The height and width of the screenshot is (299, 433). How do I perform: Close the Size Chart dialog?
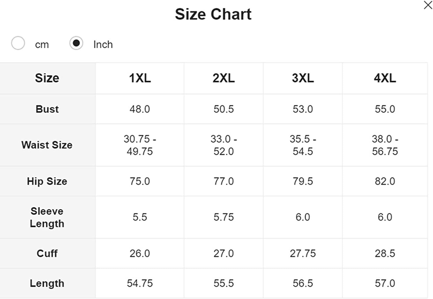[428, 5]
